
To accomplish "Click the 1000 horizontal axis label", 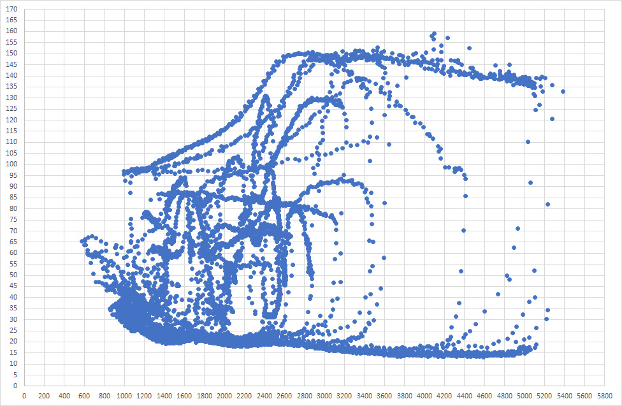I will pos(124,396).
